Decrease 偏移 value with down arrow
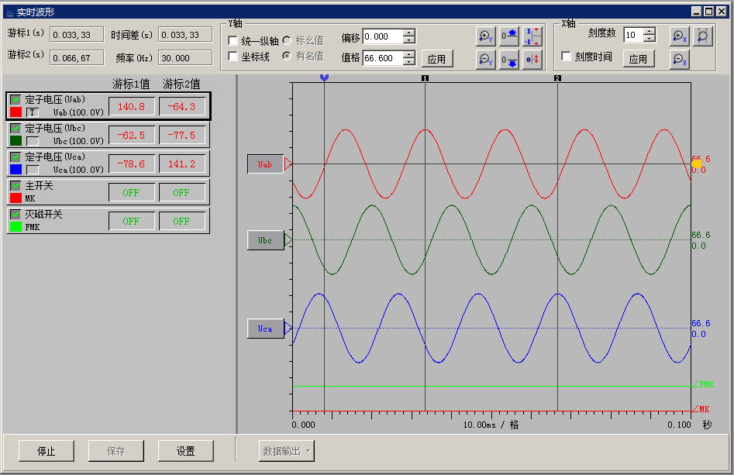The image size is (734, 475). [409, 40]
